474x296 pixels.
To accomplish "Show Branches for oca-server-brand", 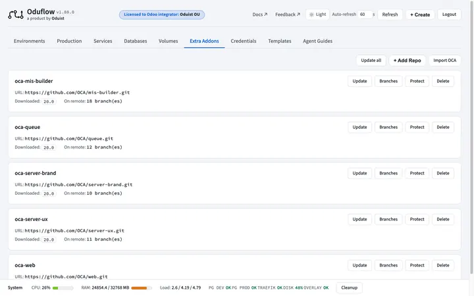I will click(388, 173).
